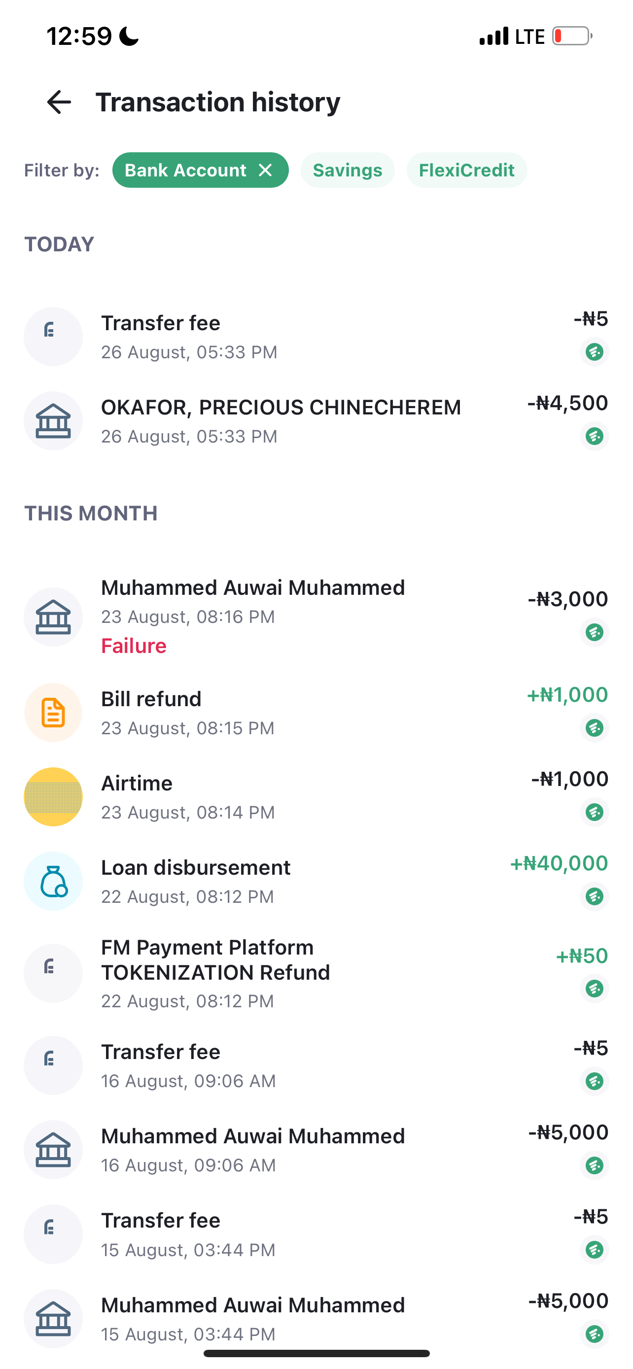Tap the FM Payment Platform refund icon
633x1369 pixels.
click(x=53, y=973)
